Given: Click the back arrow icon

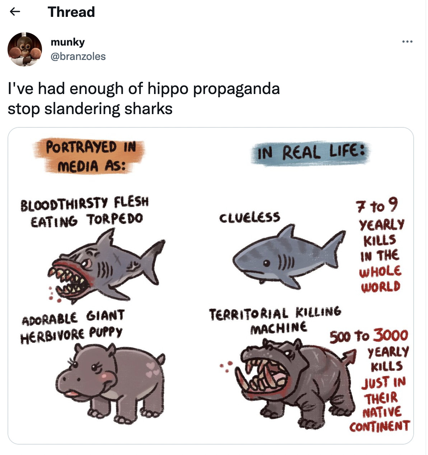Looking at the screenshot, I should 14,12.
